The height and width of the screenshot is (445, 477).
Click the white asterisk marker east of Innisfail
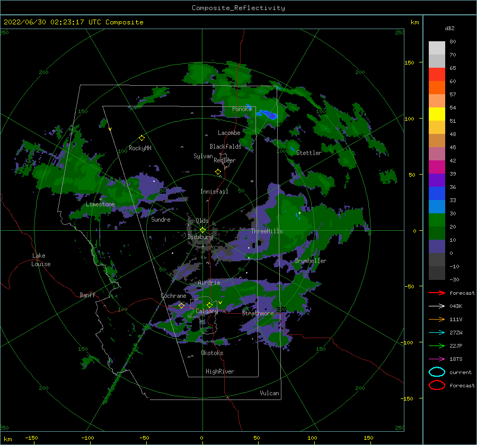(x=252, y=181)
